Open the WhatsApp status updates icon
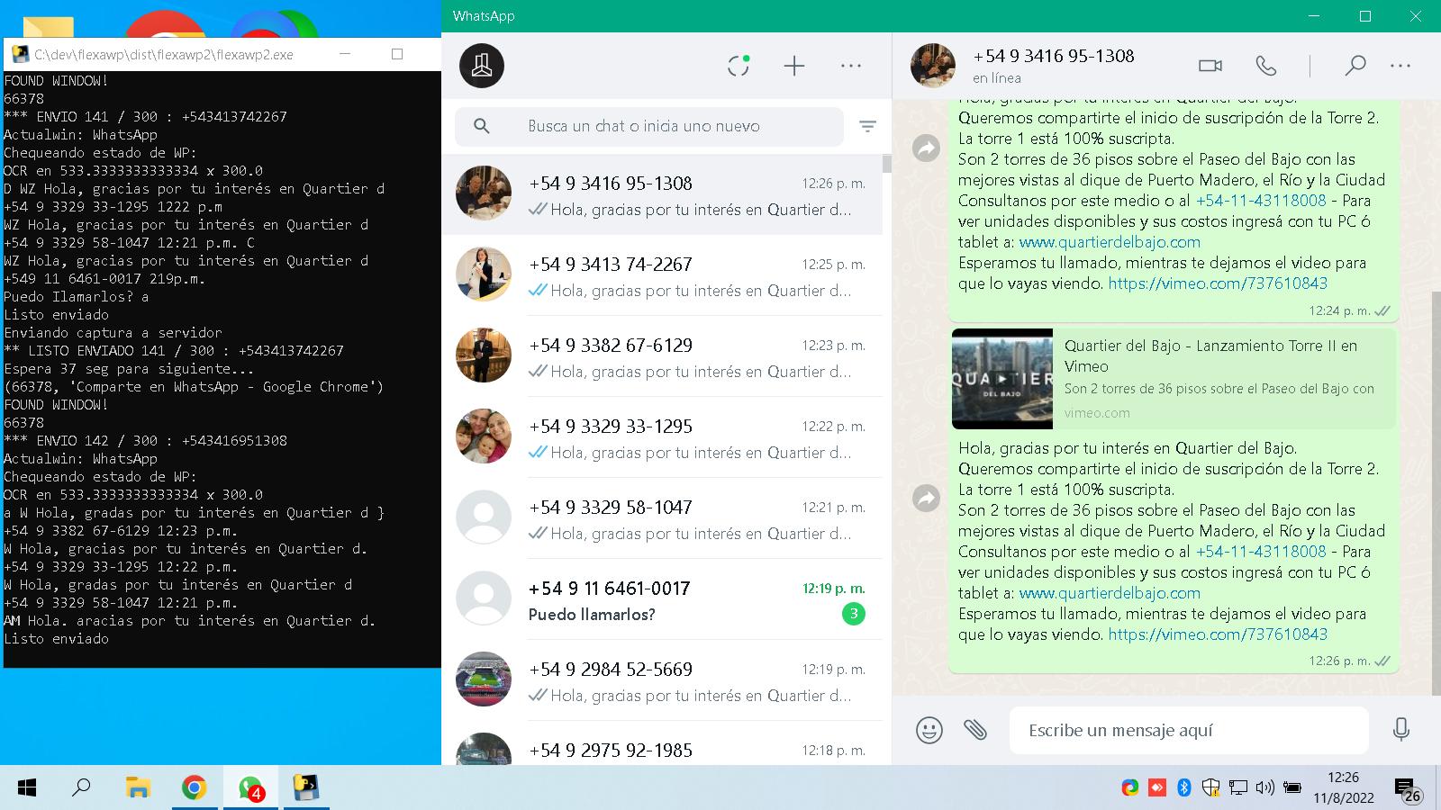Image resolution: width=1441 pixels, height=810 pixels. click(739, 66)
